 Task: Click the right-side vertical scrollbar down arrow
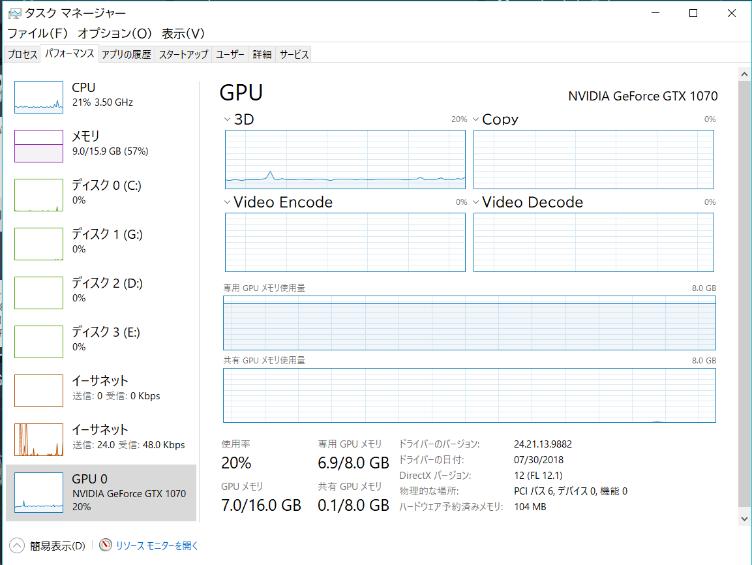[x=744, y=518]
